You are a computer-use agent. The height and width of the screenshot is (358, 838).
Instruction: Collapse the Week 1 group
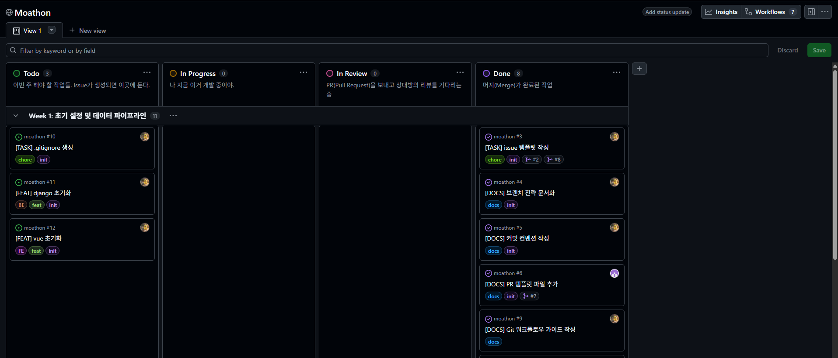click(16, 116)
